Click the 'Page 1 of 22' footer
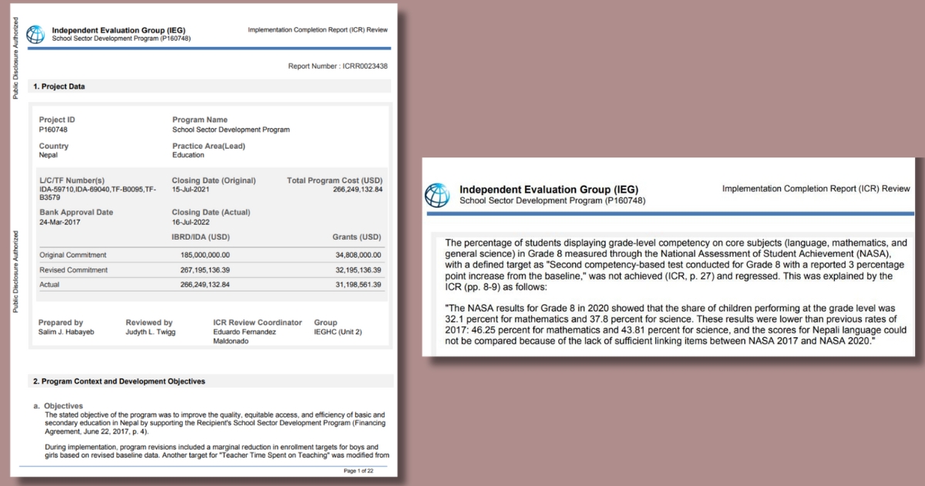This screenshot has width=925, height=486. tap(358, 470)
